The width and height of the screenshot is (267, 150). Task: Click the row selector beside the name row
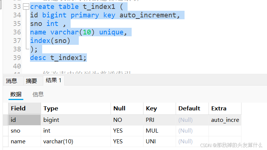coord(6,141)
